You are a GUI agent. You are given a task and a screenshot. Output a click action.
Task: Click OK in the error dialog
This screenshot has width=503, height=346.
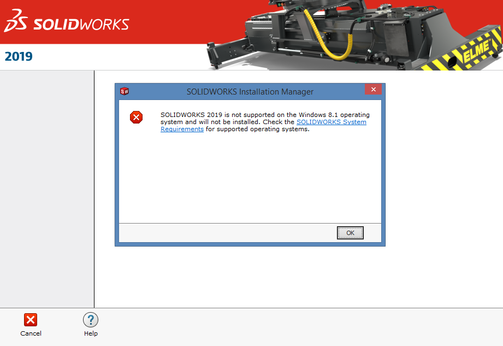(350, 233)
